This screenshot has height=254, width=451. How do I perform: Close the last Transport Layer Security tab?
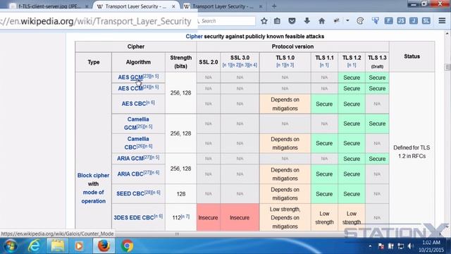tap(261, 6)
